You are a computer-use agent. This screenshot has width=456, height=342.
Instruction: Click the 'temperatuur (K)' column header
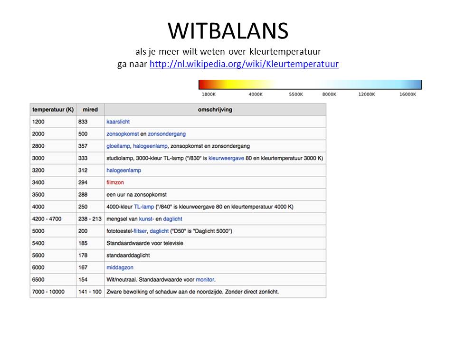[53, 110]
